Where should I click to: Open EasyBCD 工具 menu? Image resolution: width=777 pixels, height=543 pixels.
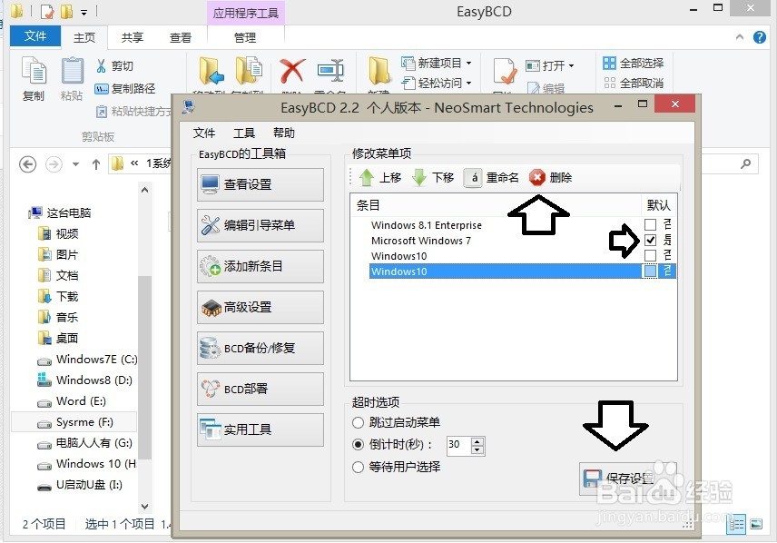click(x=244, y=133)
